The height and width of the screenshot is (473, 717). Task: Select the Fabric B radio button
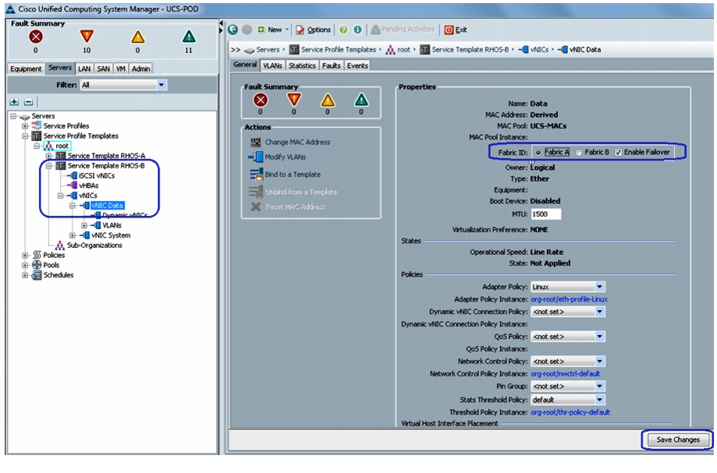579,153
